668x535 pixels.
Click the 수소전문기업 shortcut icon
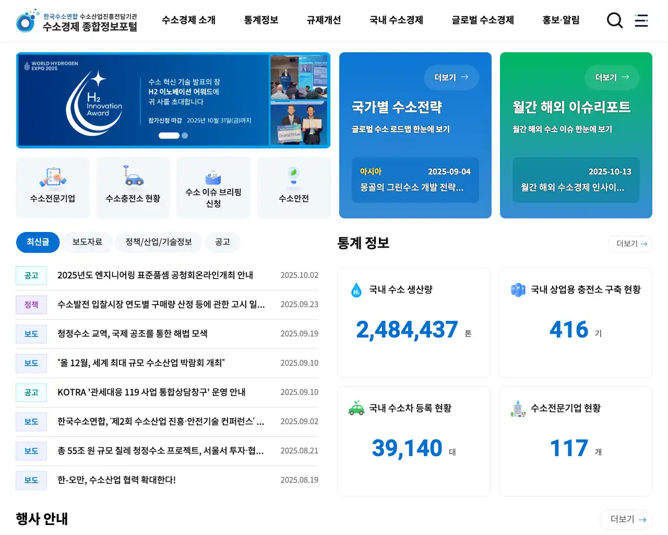coord(53,178)
